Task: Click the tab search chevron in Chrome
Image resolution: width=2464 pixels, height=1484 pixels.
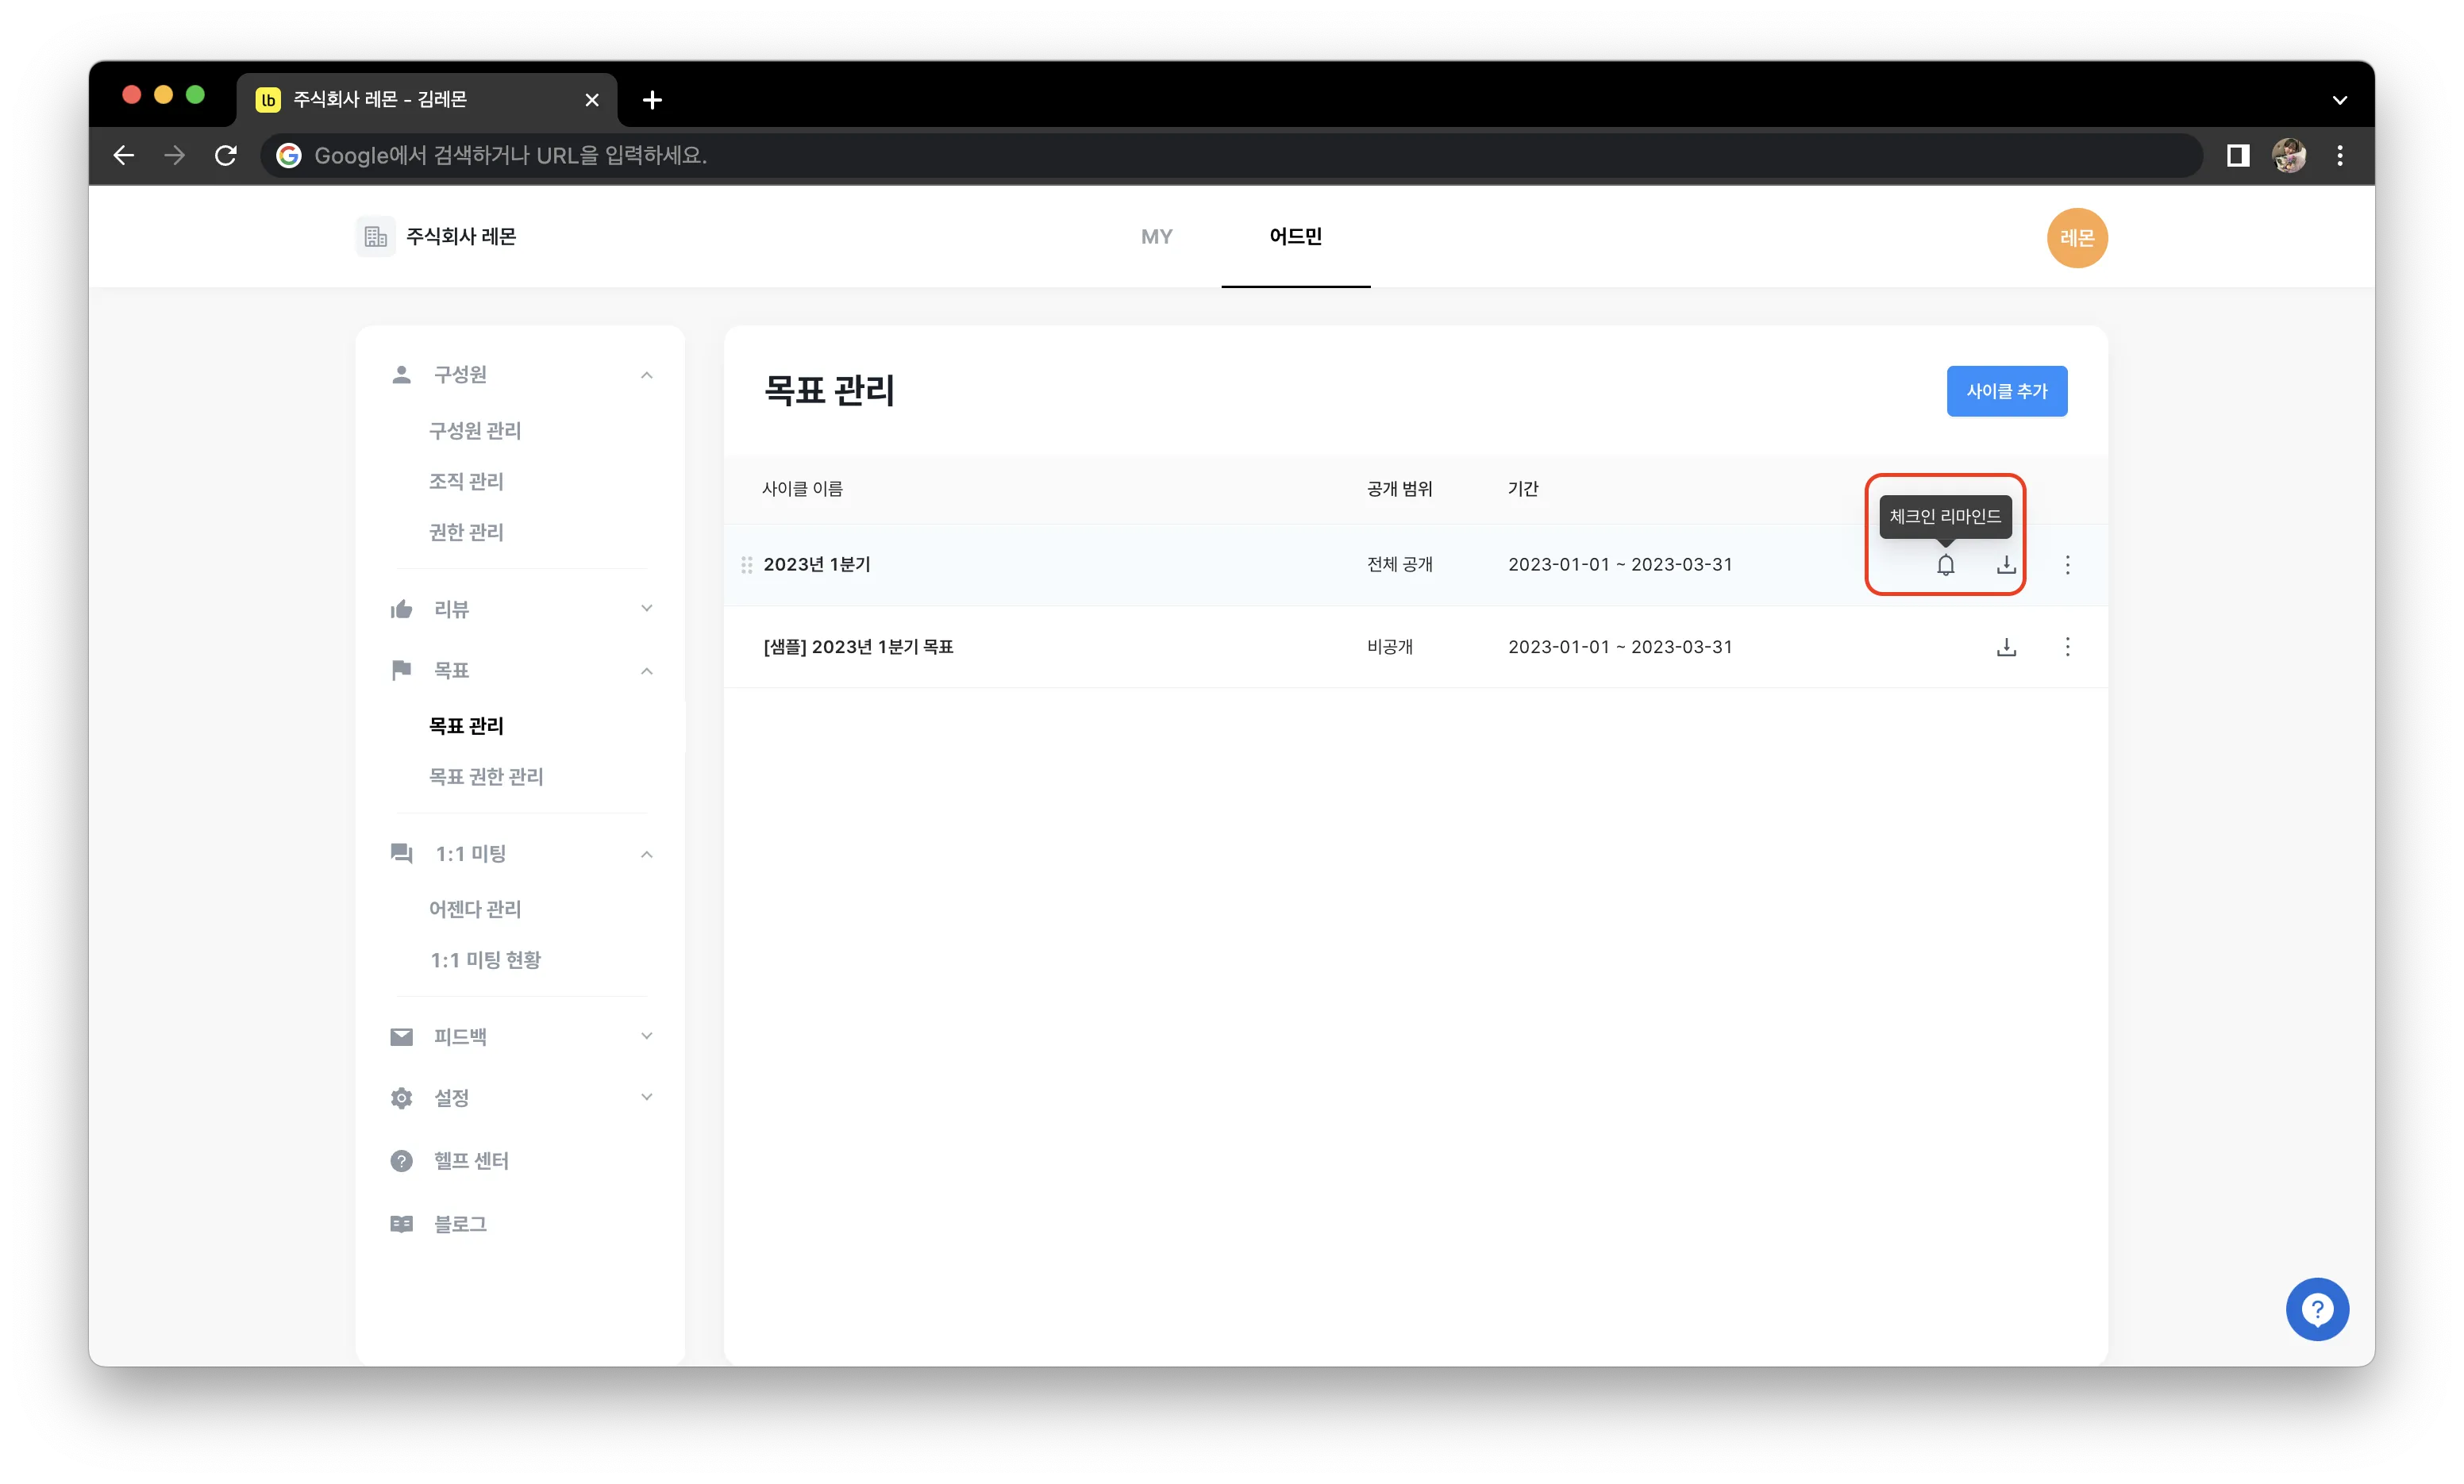Action: (2339, 100)
